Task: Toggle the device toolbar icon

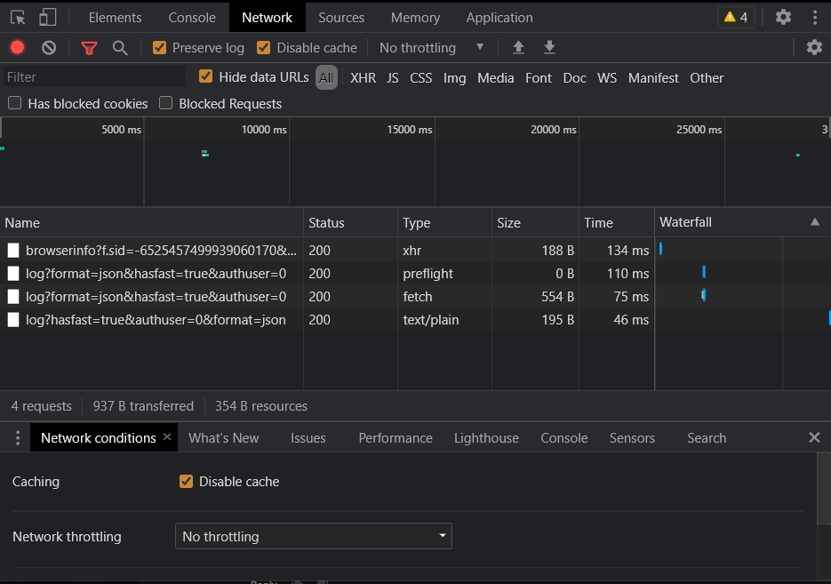Action: pos(47,17)
